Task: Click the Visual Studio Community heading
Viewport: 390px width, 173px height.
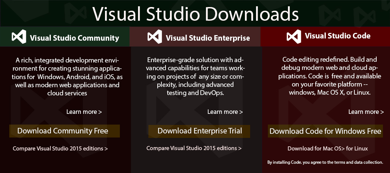Action: [x=74, y=38]
